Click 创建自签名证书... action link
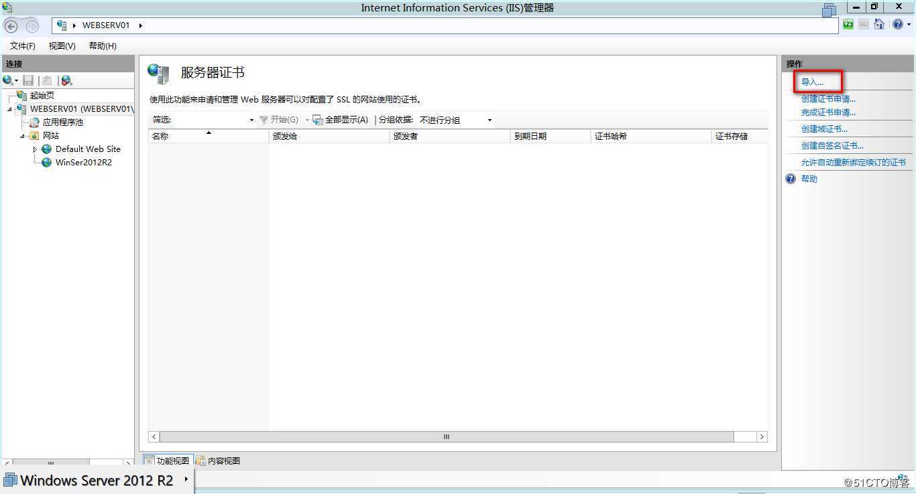Image resolution: width=916 pixels, height=494 pixels. pos(832,146)
